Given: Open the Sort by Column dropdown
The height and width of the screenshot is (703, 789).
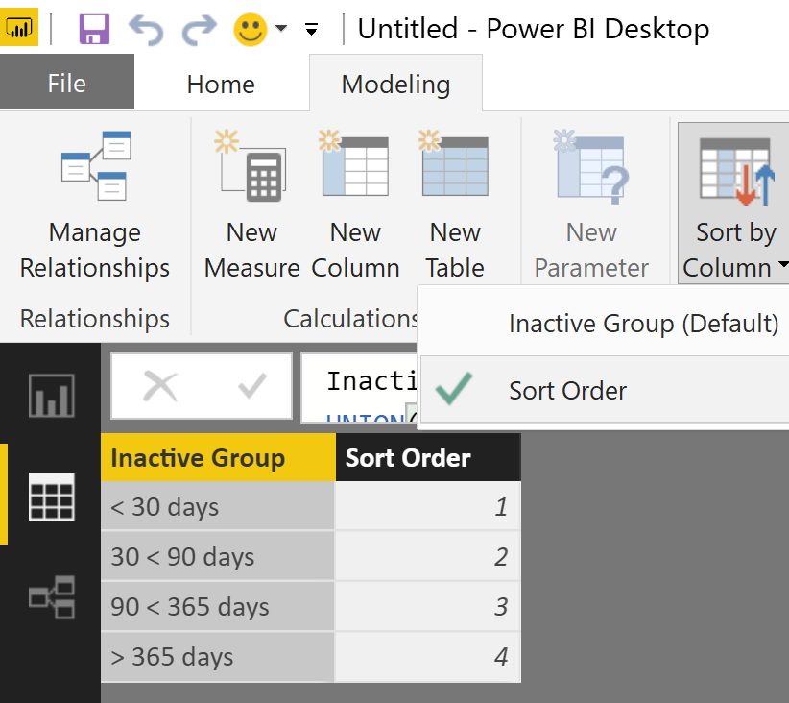Looking at the screenshot, I should (733, 204).
